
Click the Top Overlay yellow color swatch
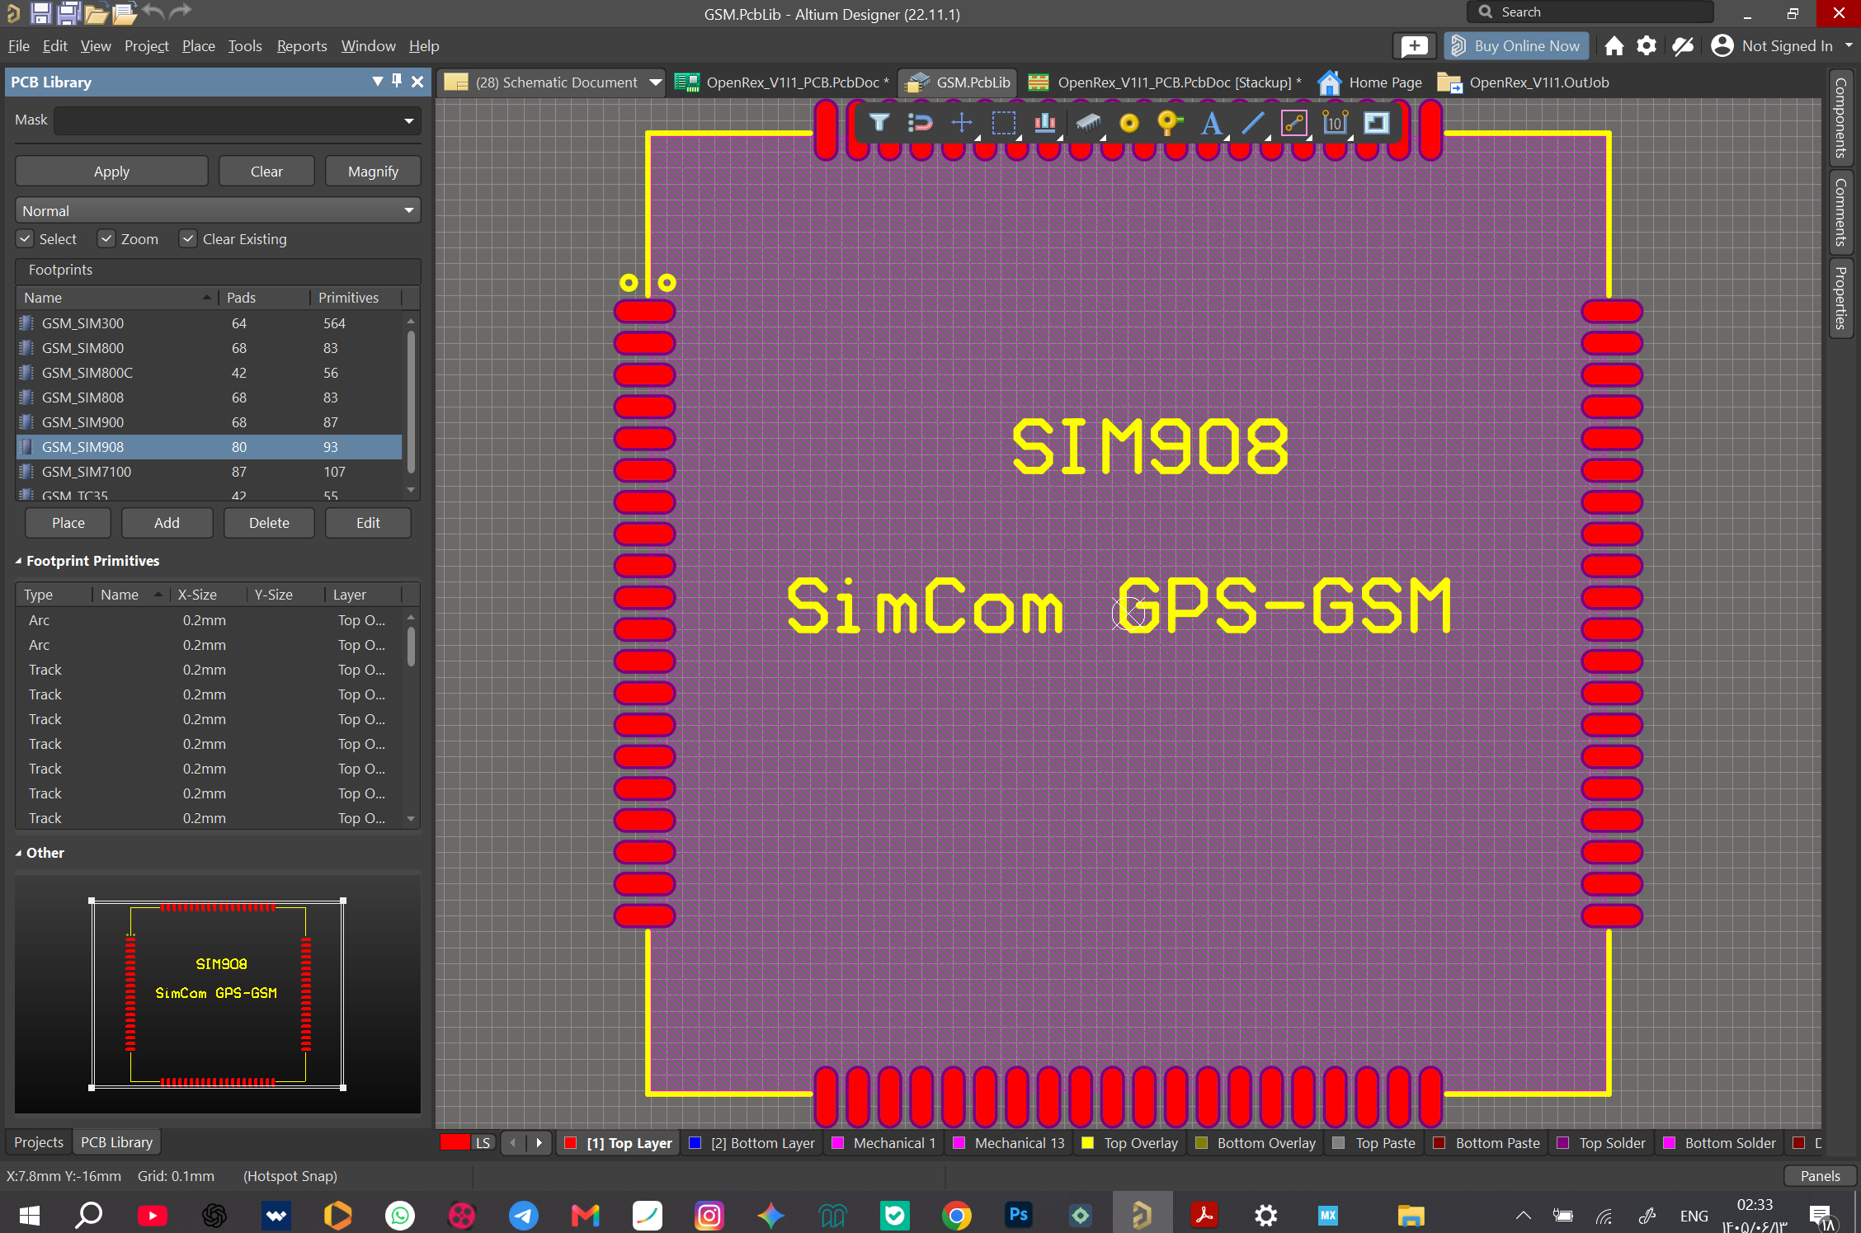tap(1087, 1143)
